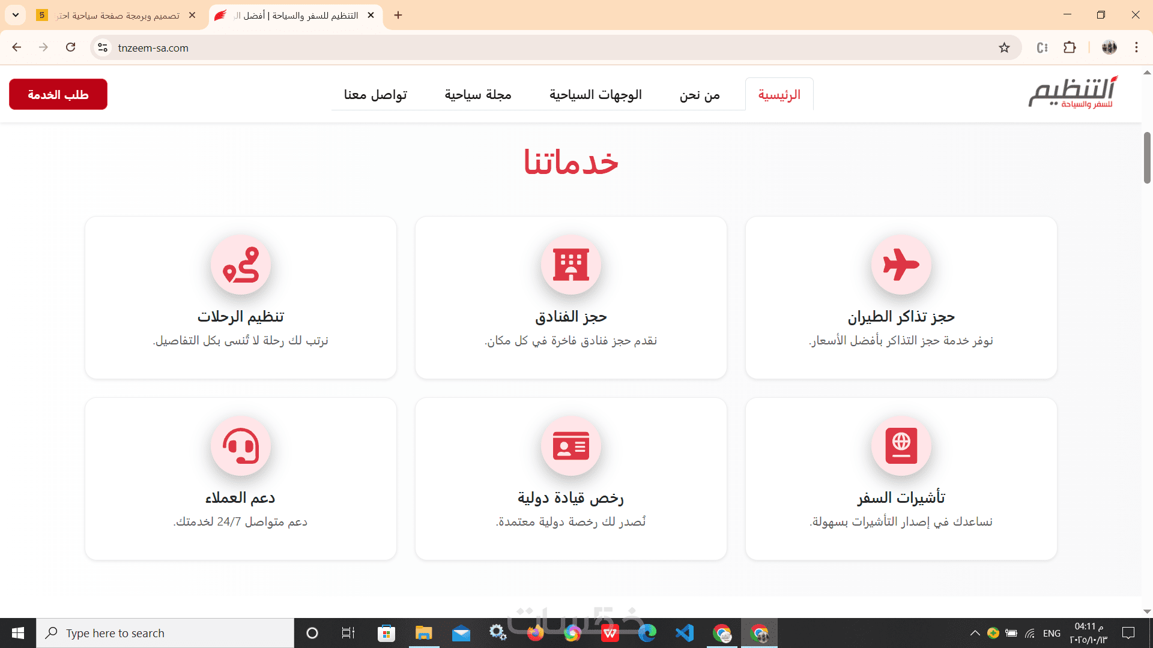Viewport: 1153px width, 648px height.
Task: Open the الرئيسية navigation tab
Action: 779,95
